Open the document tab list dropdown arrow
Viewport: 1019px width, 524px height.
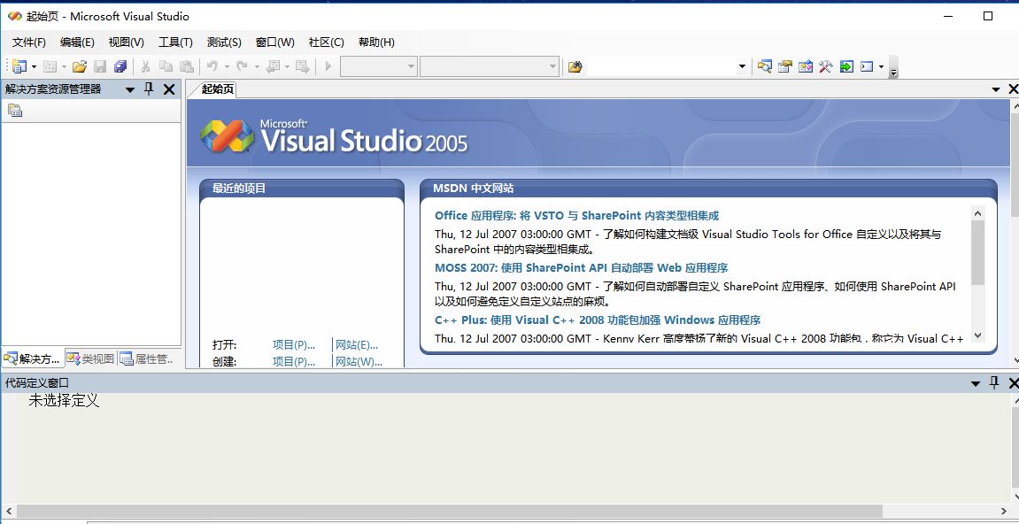point(996,89)
